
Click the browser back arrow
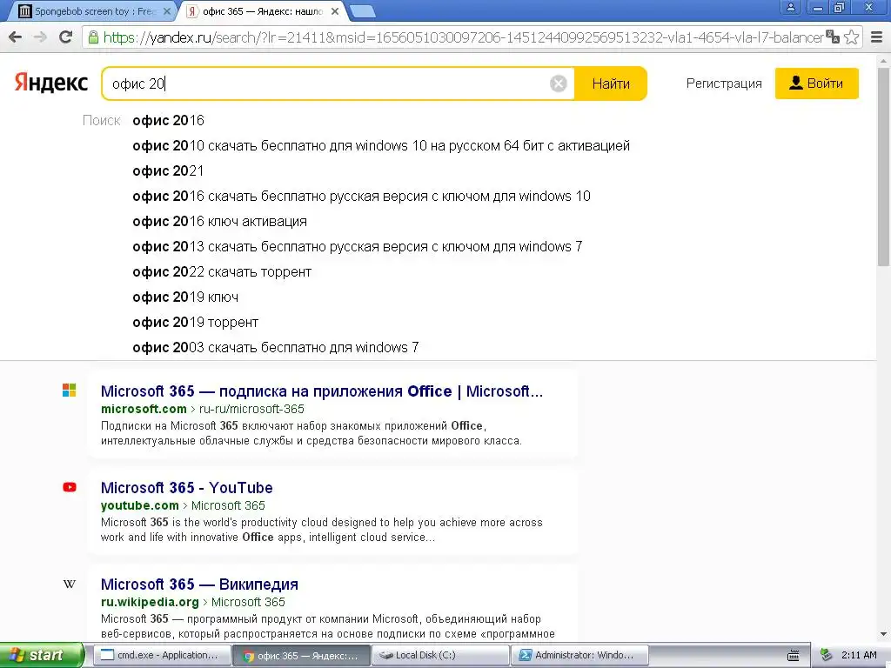coord(16,37)
